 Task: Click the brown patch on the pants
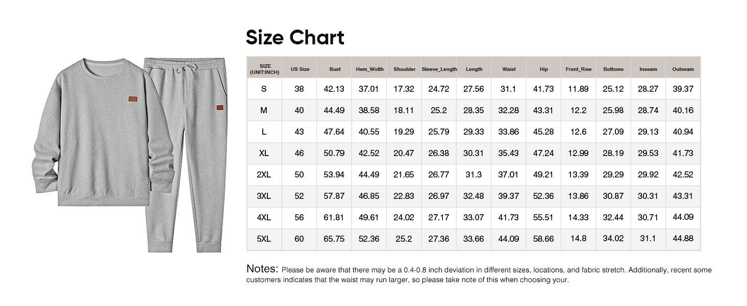(220, 108)
